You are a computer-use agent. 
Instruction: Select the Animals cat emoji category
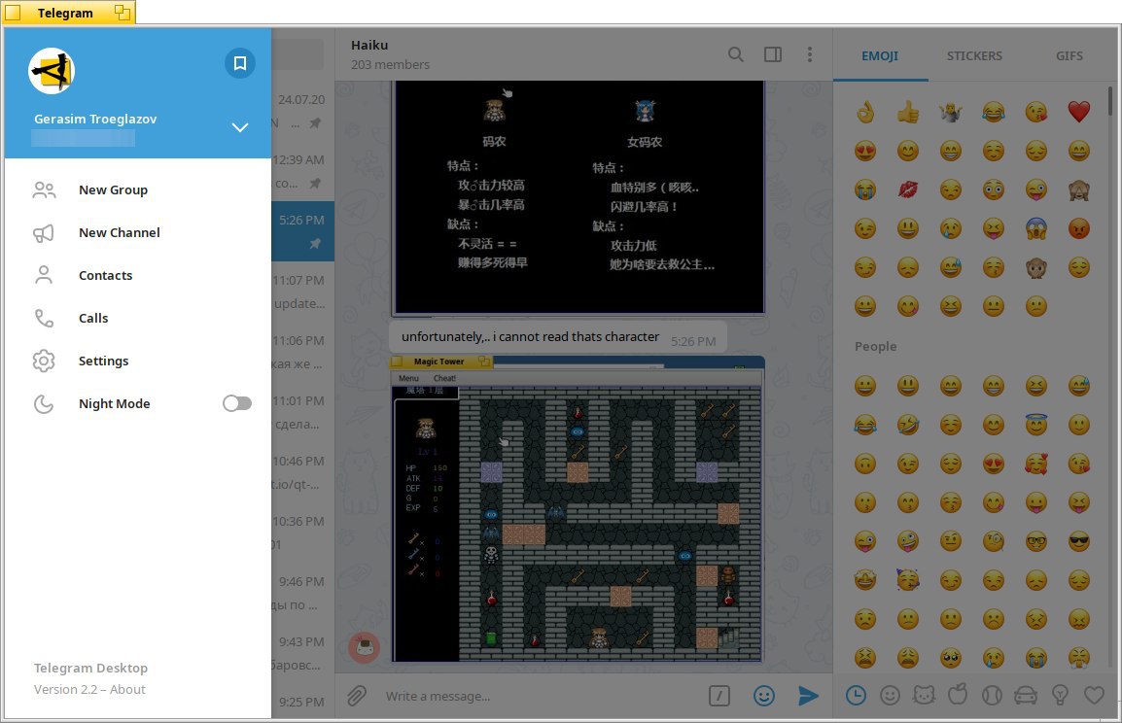[x=924, y=695]
